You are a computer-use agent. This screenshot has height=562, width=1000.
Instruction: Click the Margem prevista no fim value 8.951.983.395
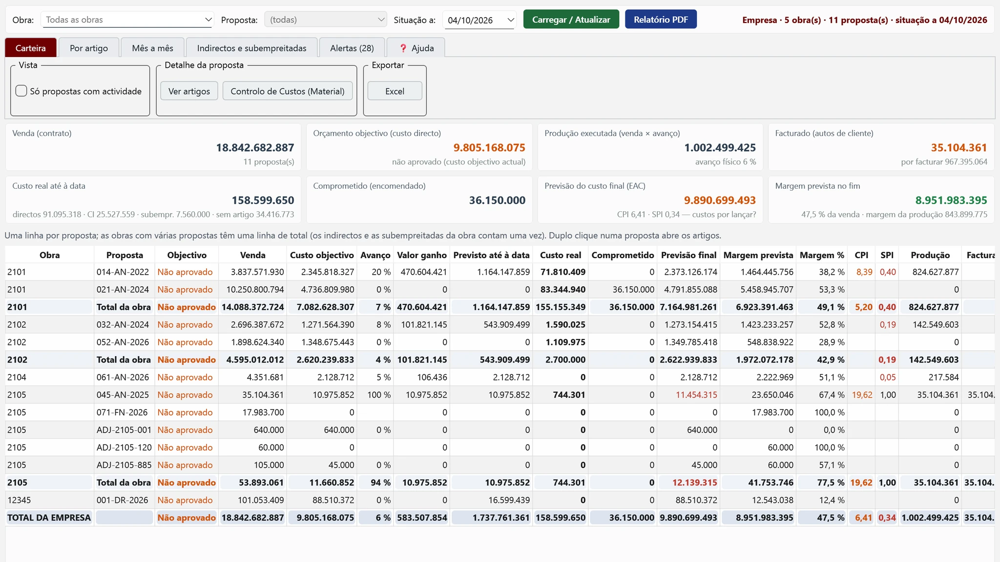[x=951, y=200]
